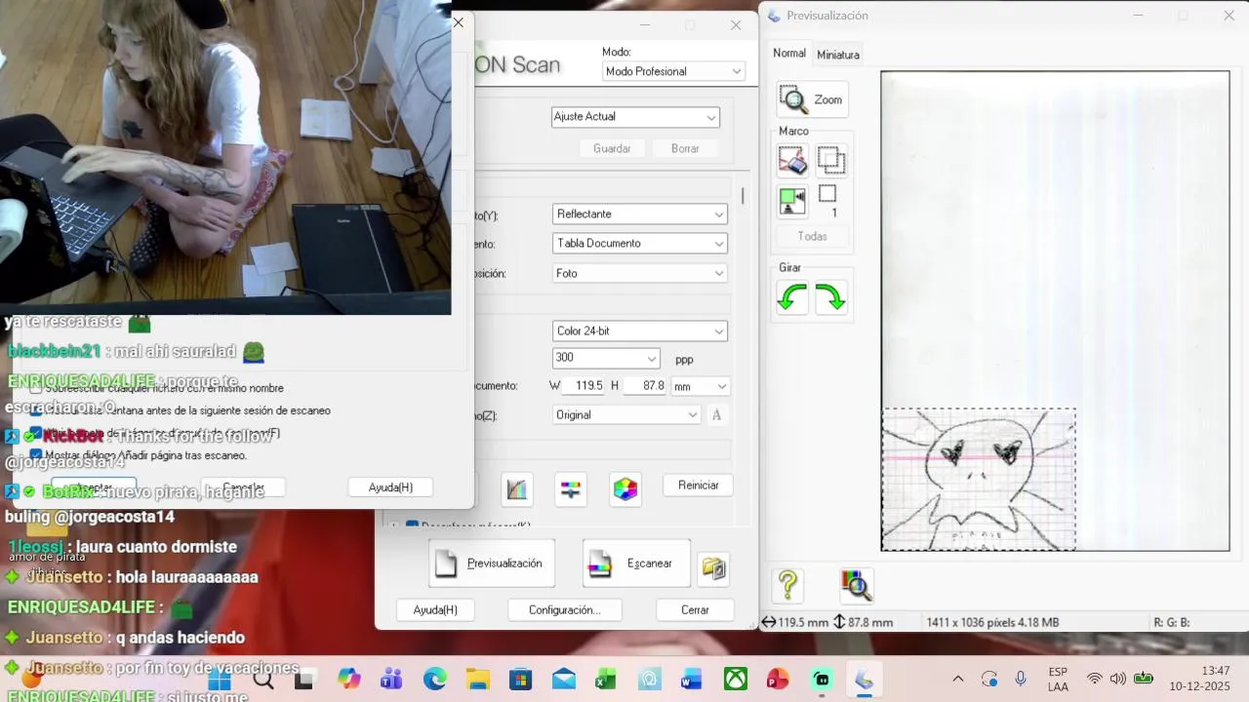Open Excel from the taskbar
Screen dimensions: 1249x702
(606, 679)
